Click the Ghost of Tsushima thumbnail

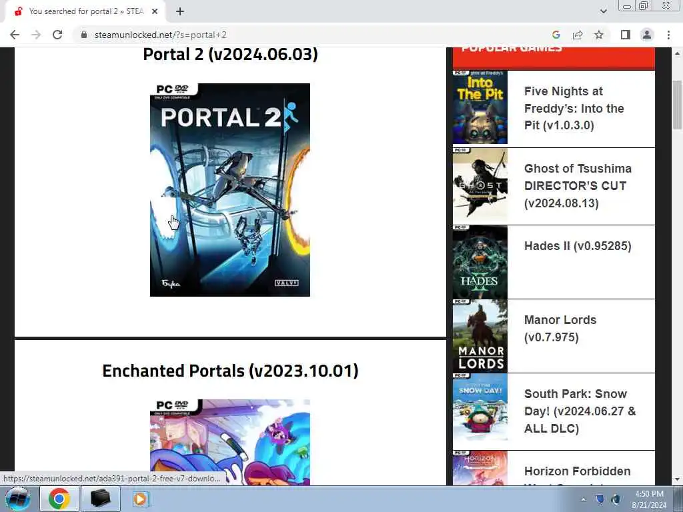pos(480,186)
